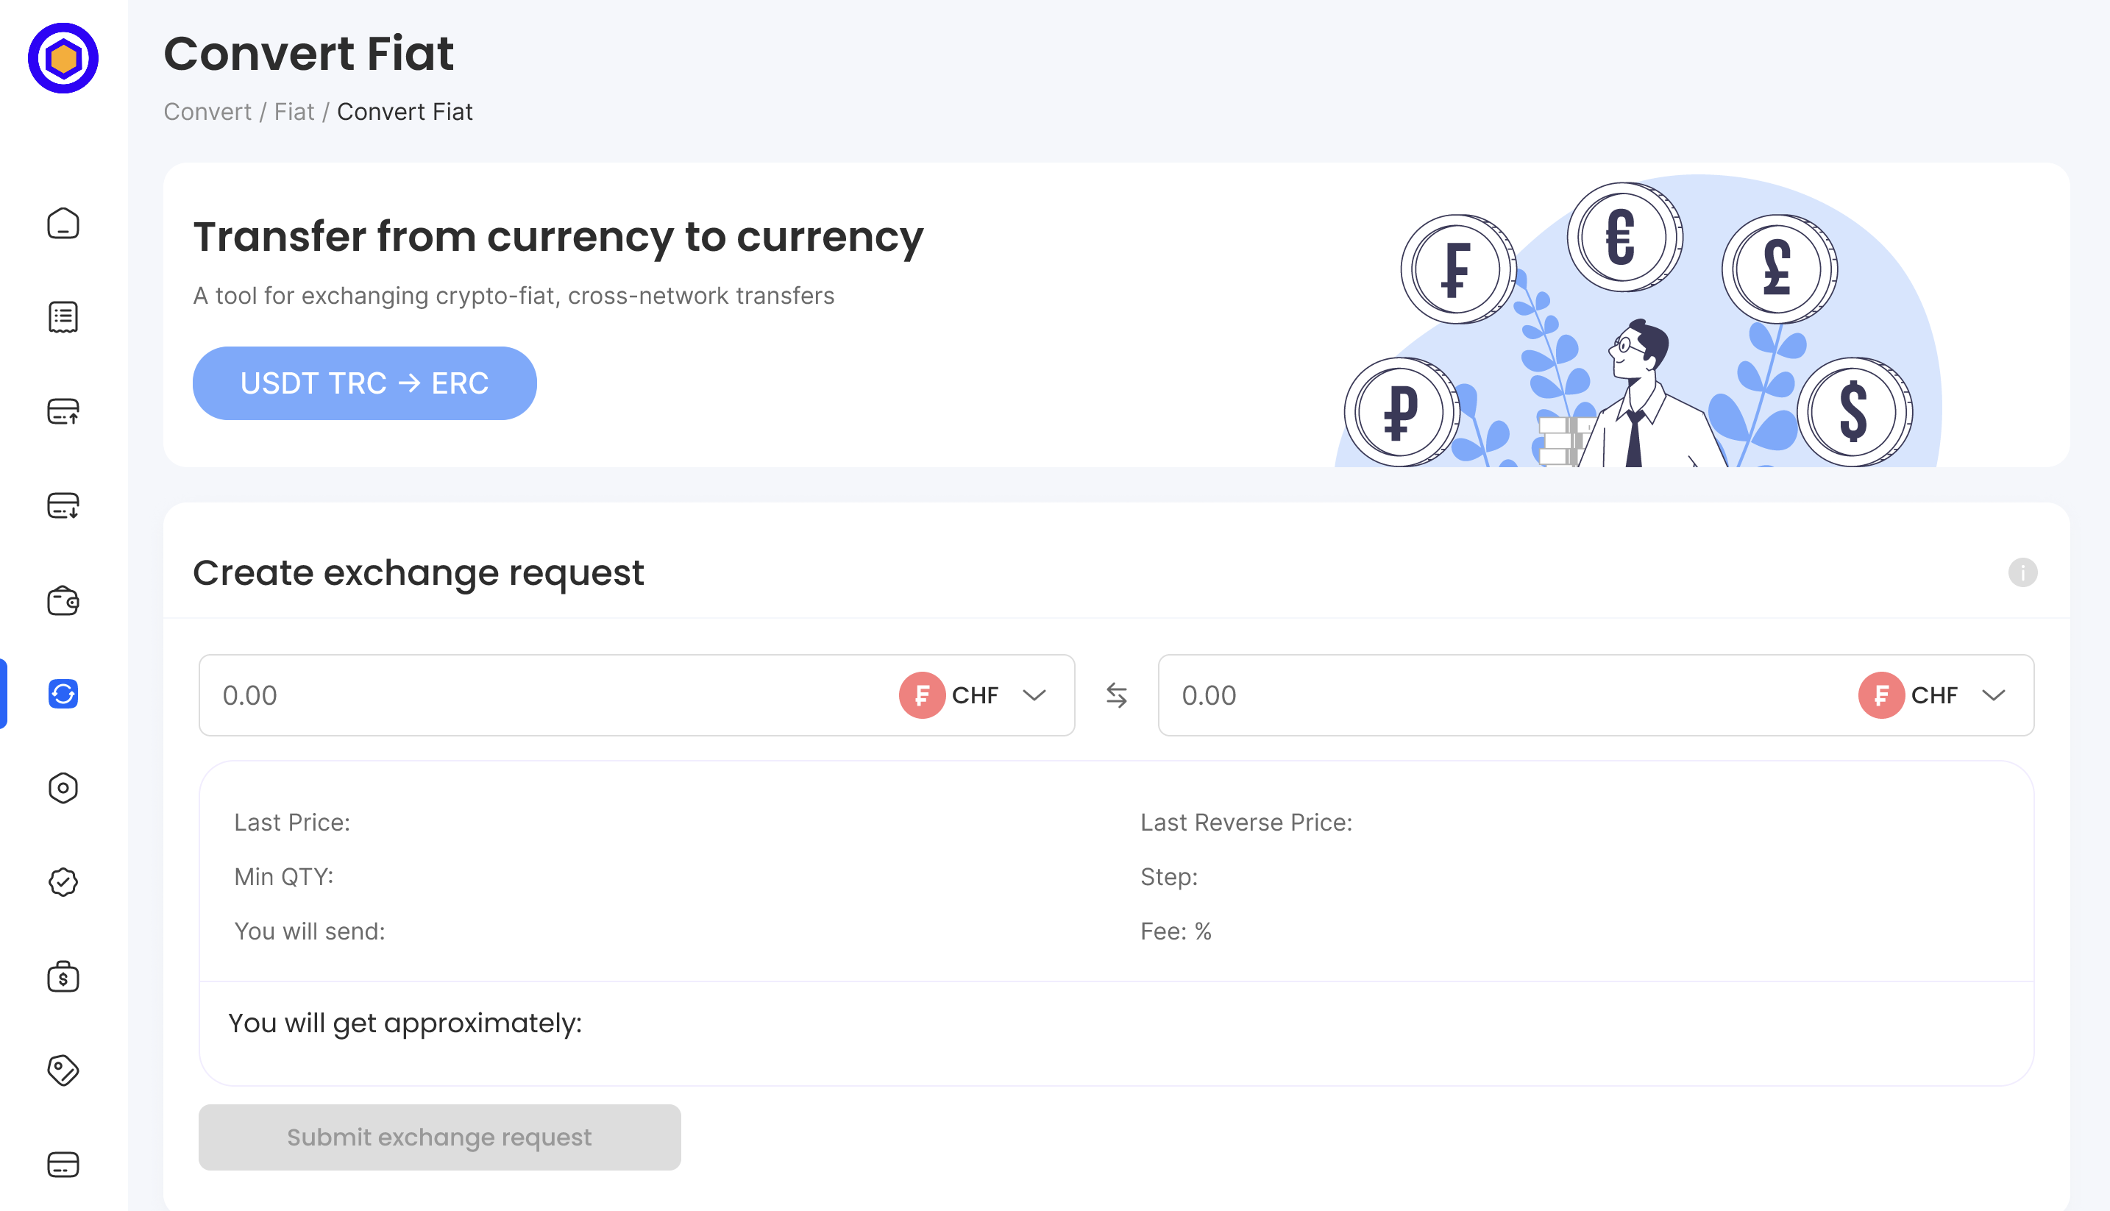This screenshot has width=2110, height=1211.
Task: Open the hexagon settings sidebar icon
Action: click(x=63, y=788)
